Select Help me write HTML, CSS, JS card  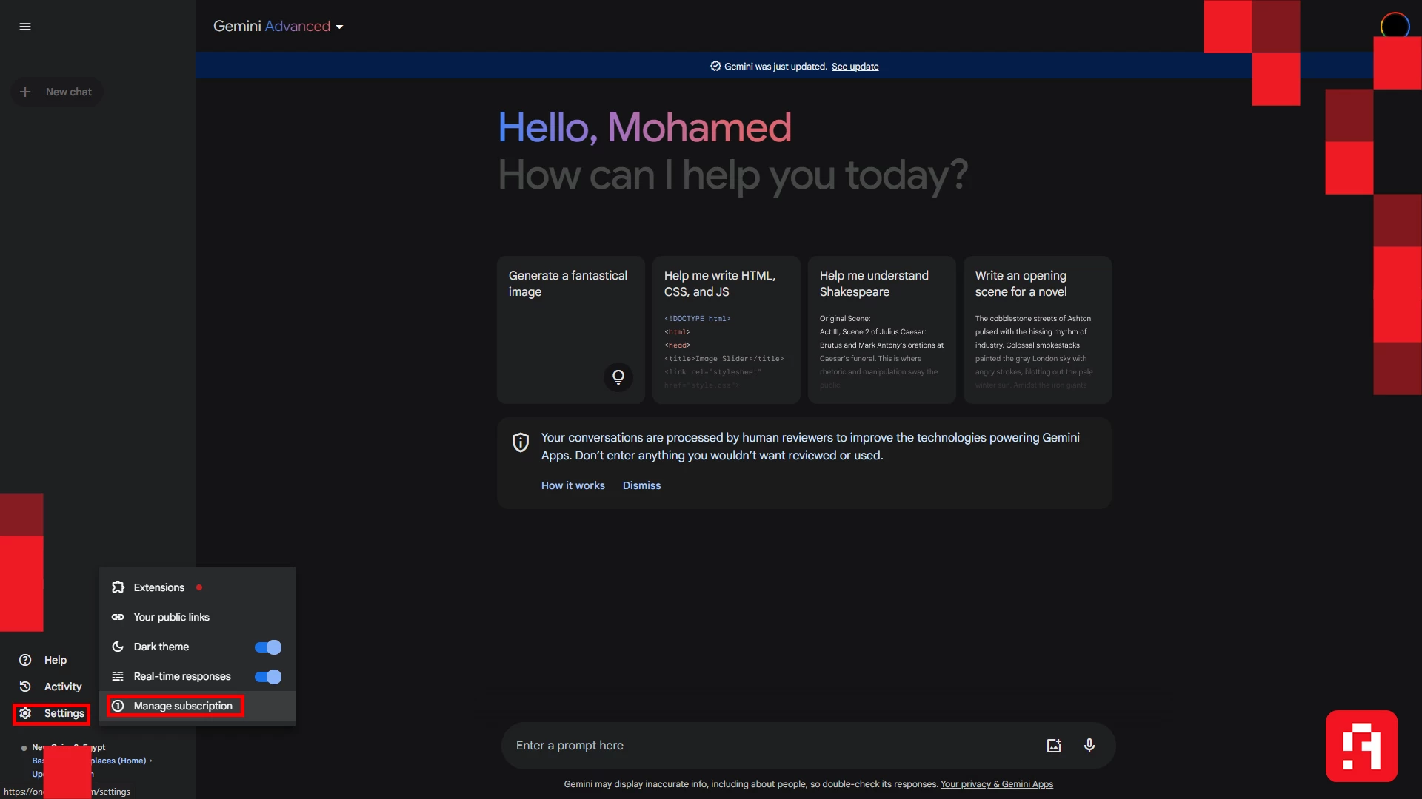[727, 330]
